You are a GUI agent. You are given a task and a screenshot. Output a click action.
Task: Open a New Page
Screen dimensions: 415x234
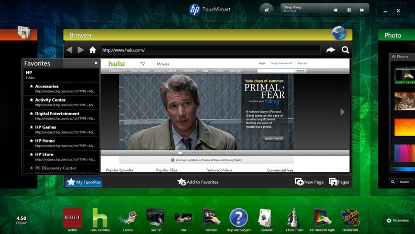tap(309, 182)
